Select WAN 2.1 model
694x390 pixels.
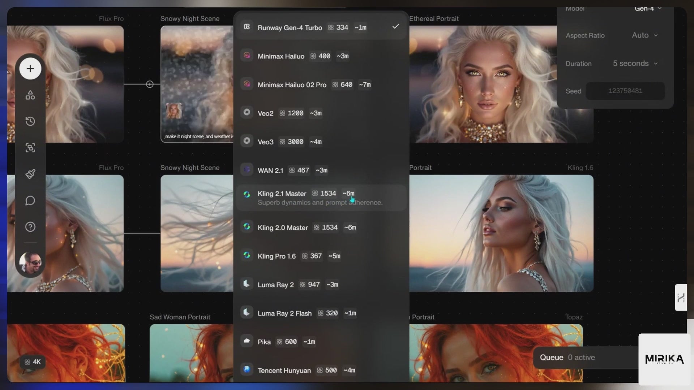[x=321, y=170]
